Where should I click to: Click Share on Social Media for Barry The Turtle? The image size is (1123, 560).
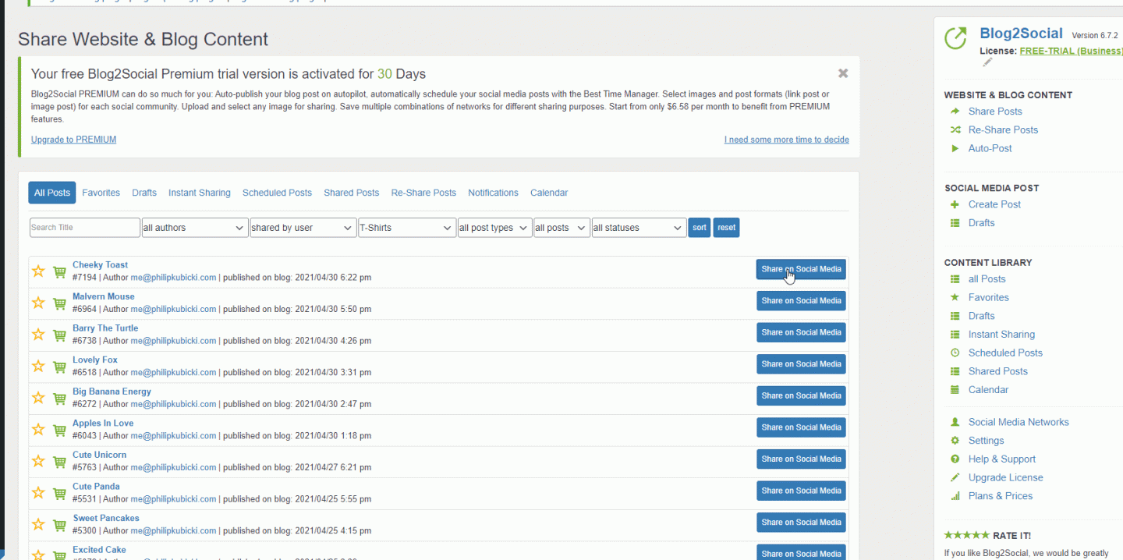(x=801, y=332)
